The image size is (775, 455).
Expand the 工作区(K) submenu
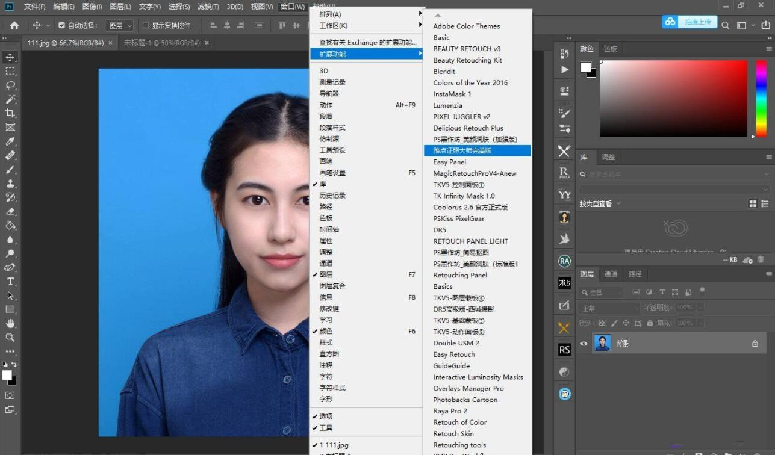click(367, 26)
